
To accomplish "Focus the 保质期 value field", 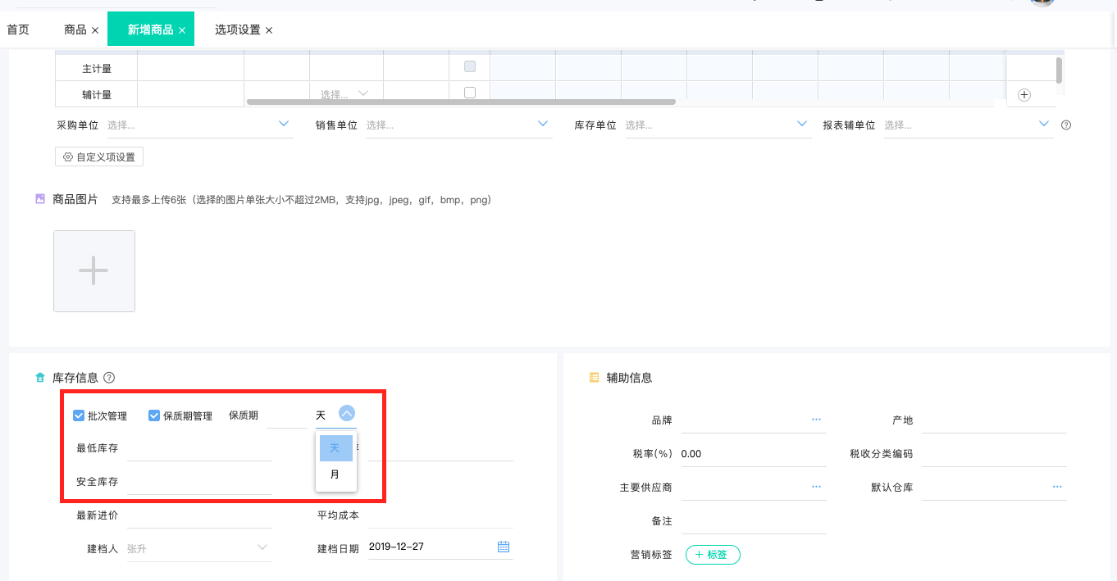I will pyautogui.click(x=287, y=415).
